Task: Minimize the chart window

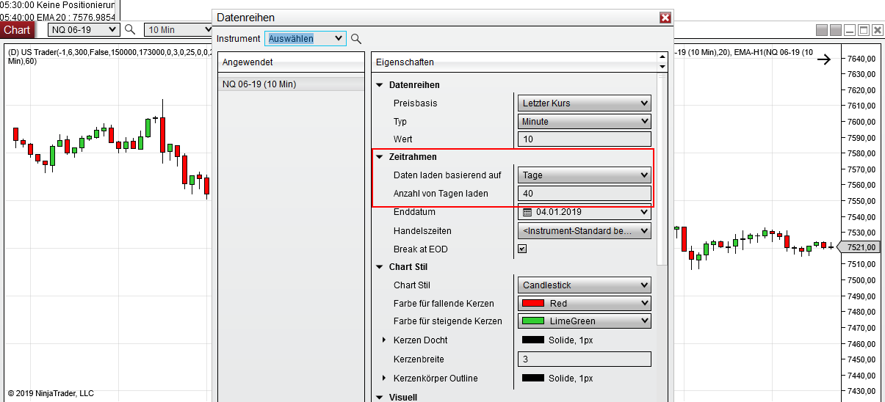Action: [x=850, y=30]
